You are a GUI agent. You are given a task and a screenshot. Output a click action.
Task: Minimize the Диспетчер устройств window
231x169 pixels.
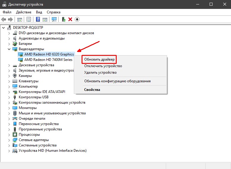point(198,4)
